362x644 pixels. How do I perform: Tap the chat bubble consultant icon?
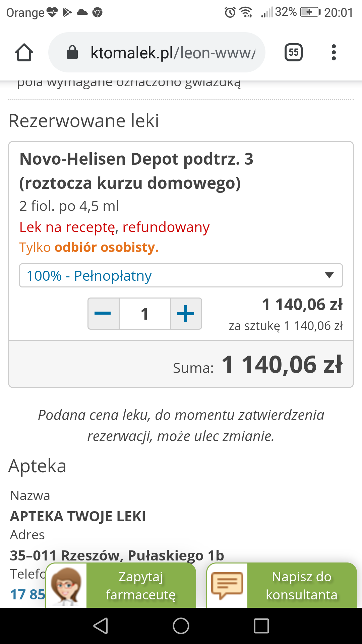click(227, 586)
